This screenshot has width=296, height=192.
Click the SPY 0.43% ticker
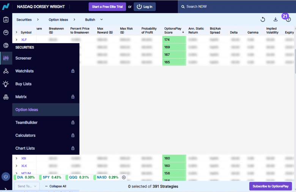[x=50, y=177]
